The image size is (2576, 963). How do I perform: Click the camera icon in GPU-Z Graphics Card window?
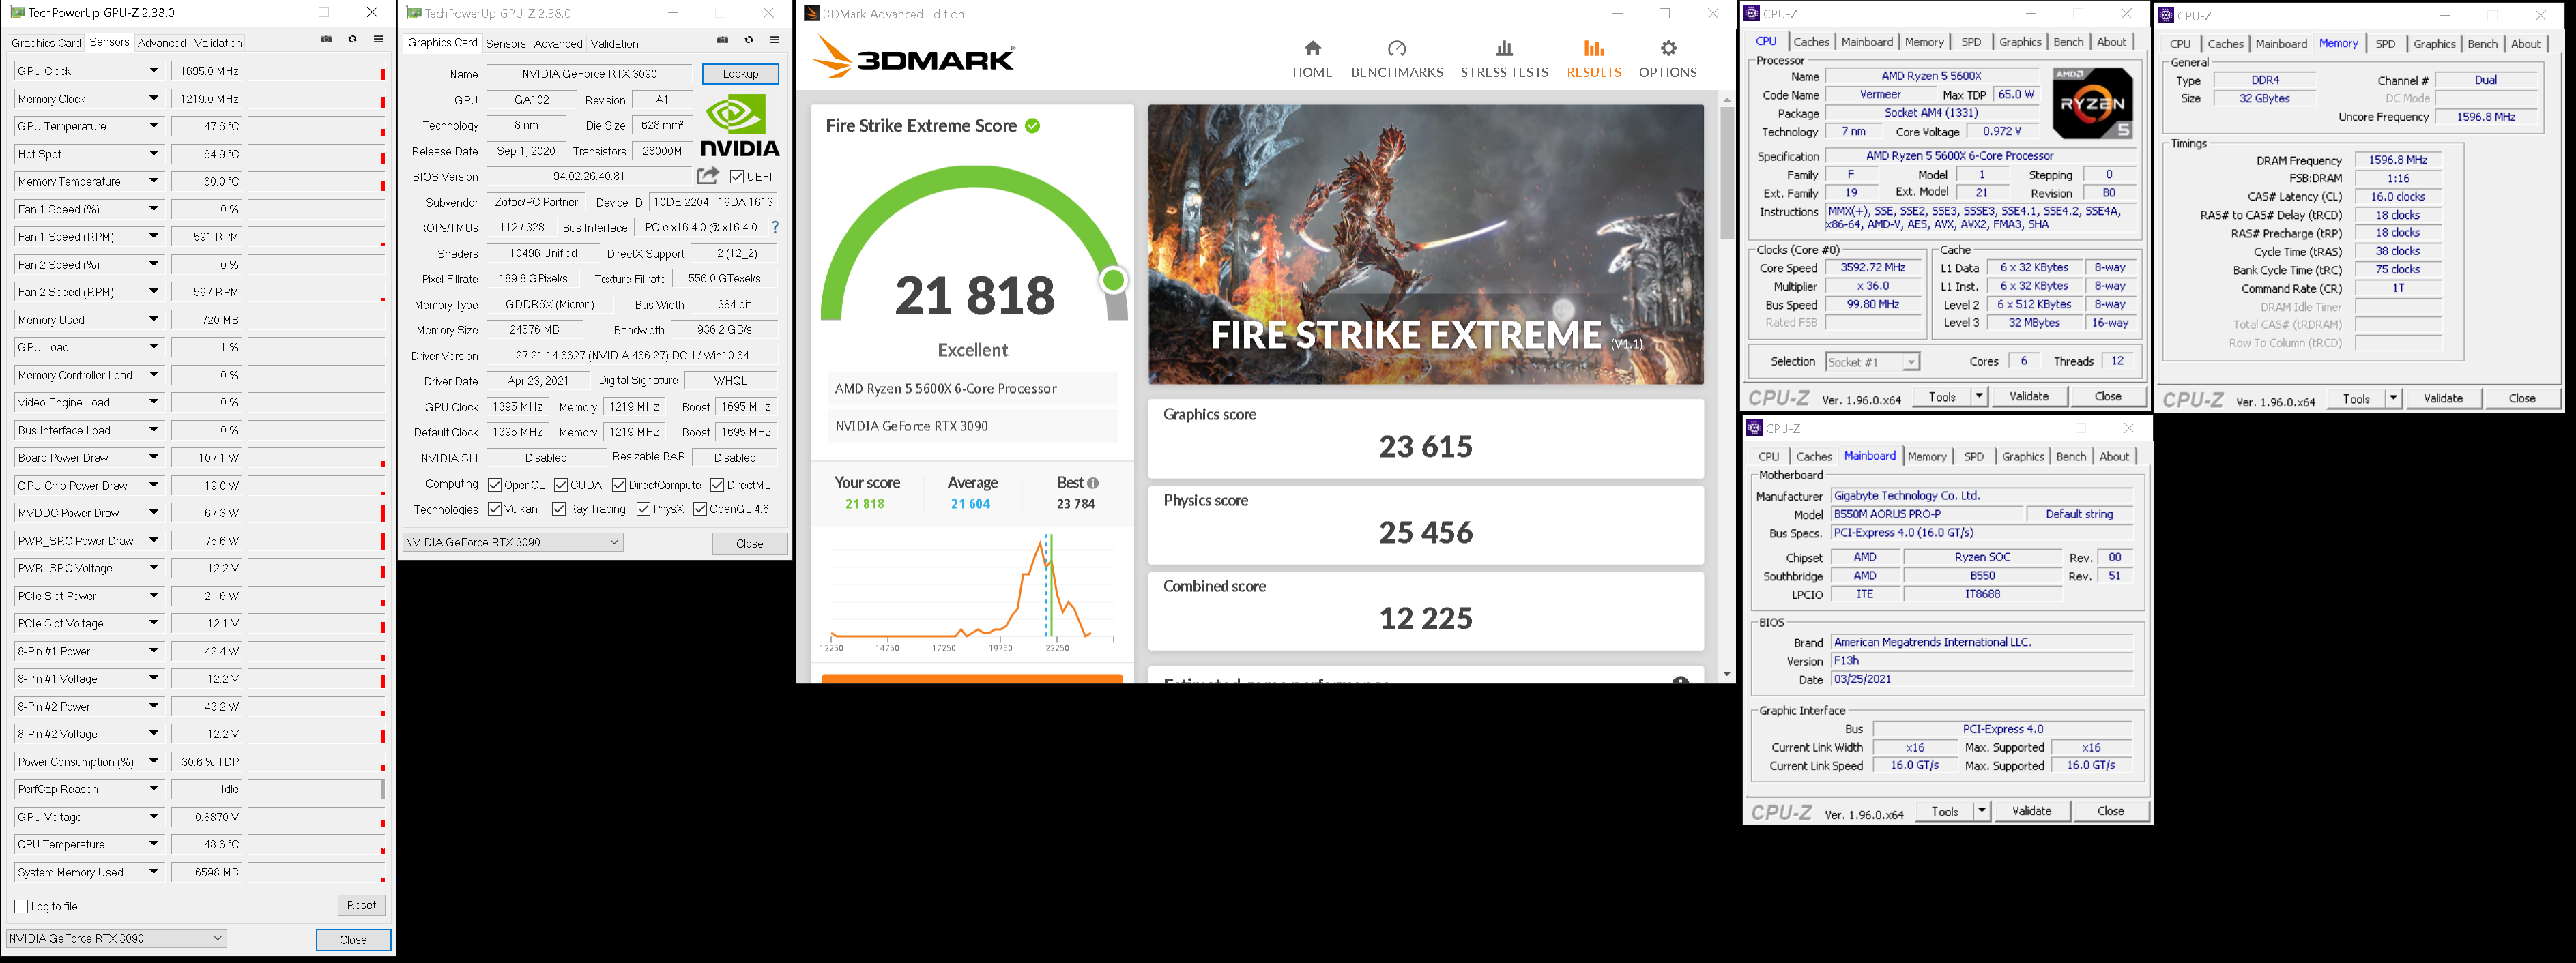(x=723, y=40)
